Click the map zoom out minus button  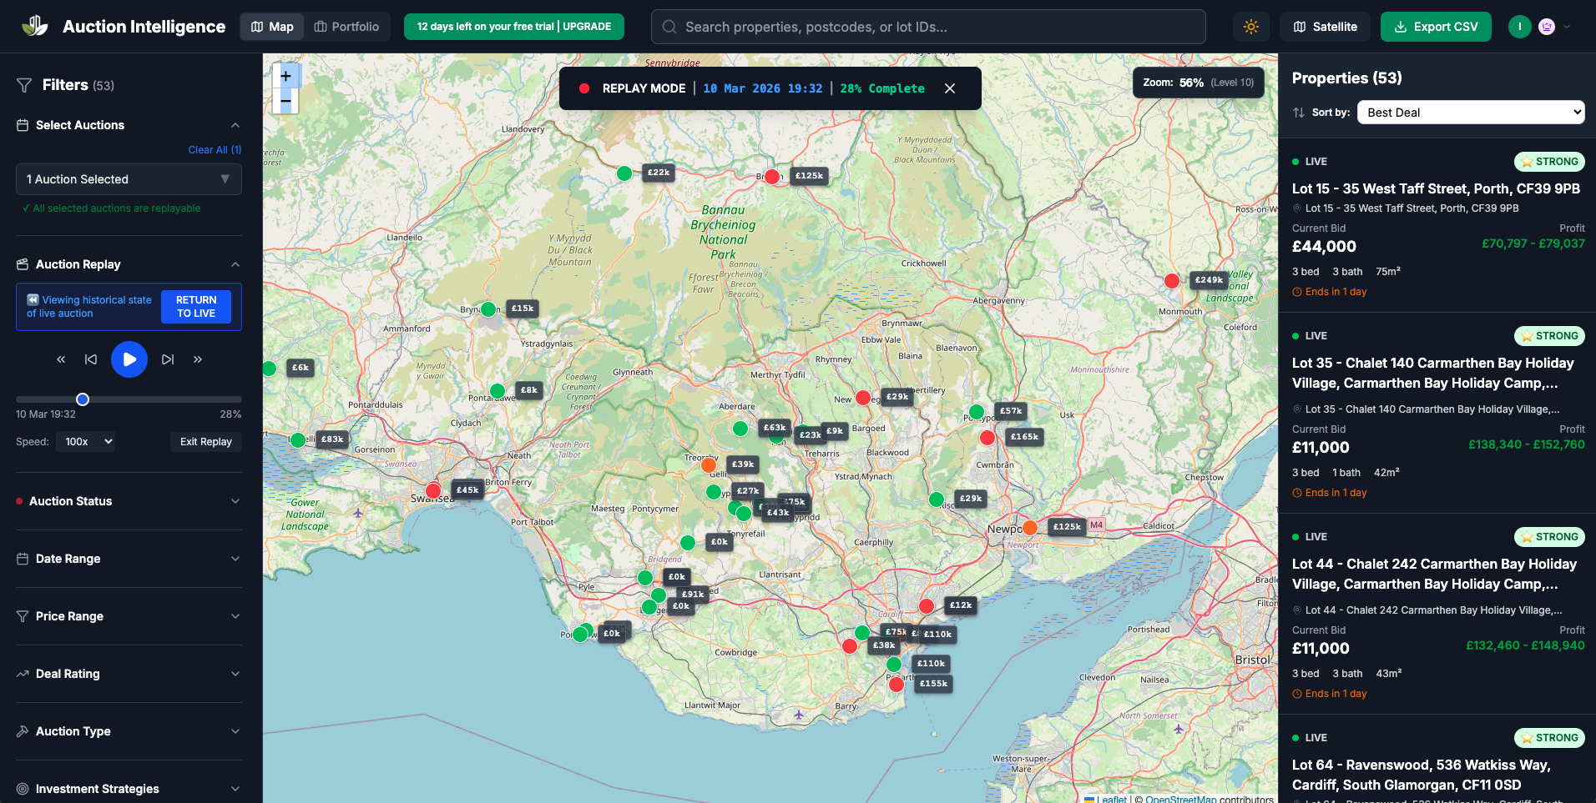click(285, 101)
